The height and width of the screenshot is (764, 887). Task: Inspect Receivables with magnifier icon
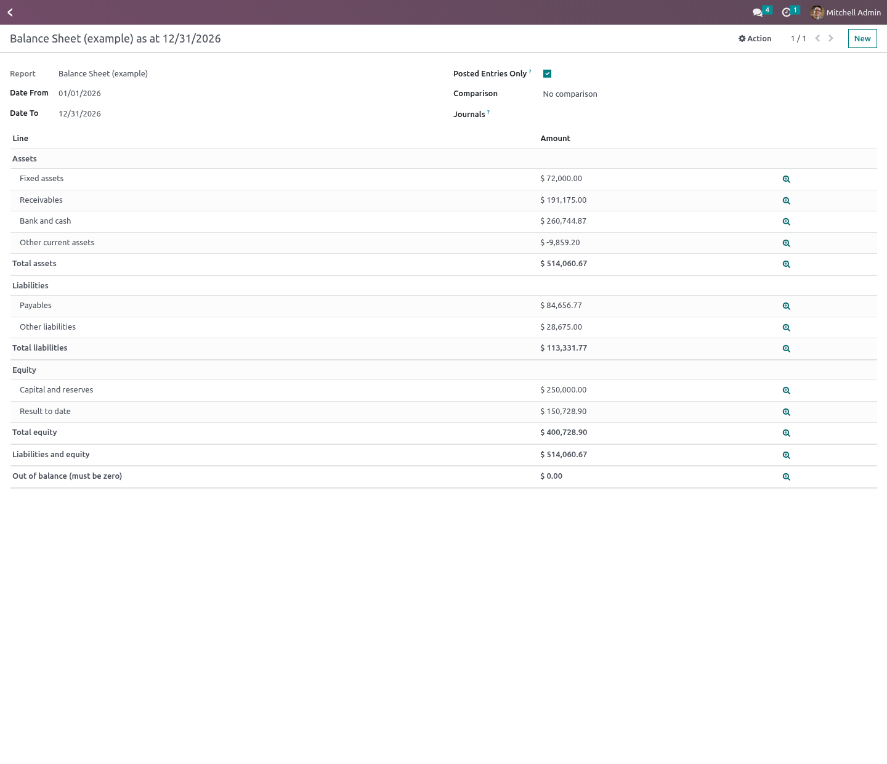click(786, 201)
